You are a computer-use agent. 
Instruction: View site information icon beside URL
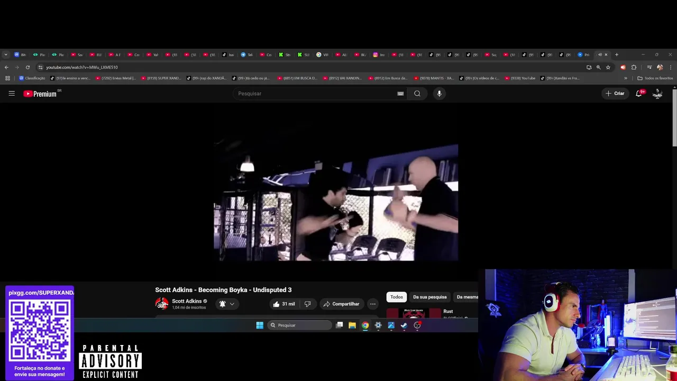coord(40,67)
